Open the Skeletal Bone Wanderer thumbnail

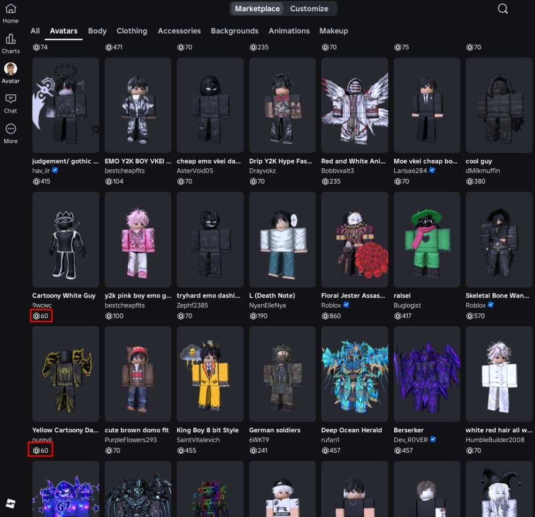pos(499,239)
